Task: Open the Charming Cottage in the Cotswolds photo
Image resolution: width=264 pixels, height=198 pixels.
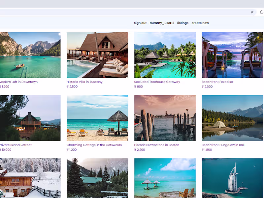Action: pyautogui.click(x=97, y=118)
